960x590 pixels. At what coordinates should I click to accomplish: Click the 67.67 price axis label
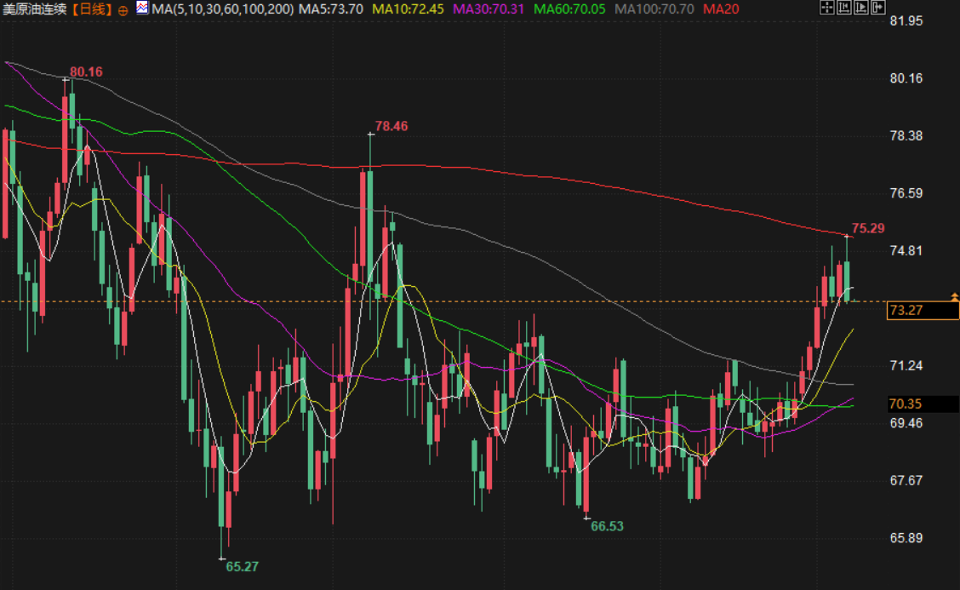tap(906, 480)
